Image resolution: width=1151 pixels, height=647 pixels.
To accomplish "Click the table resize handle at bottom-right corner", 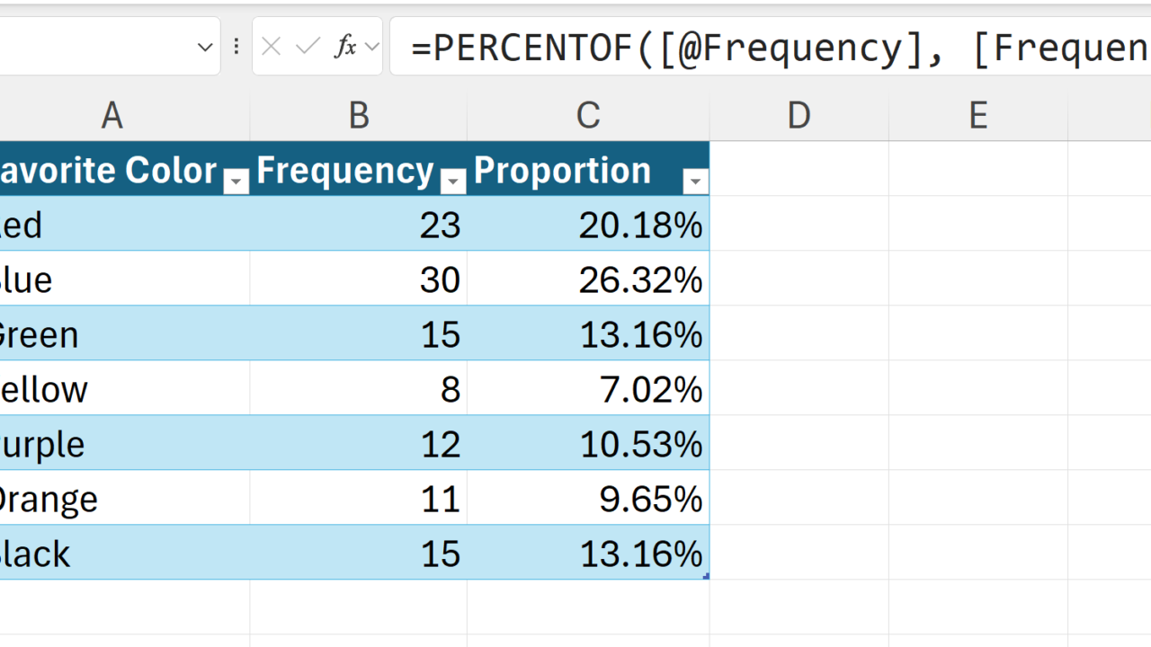I will pyautogui.click(x=706, y=576).
